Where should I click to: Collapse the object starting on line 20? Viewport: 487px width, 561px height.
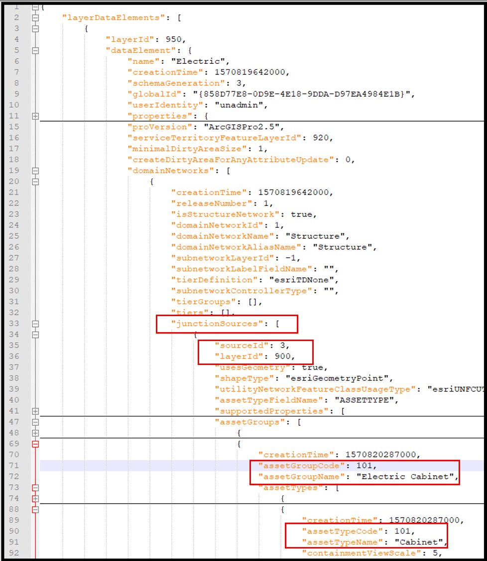point(34,181)
